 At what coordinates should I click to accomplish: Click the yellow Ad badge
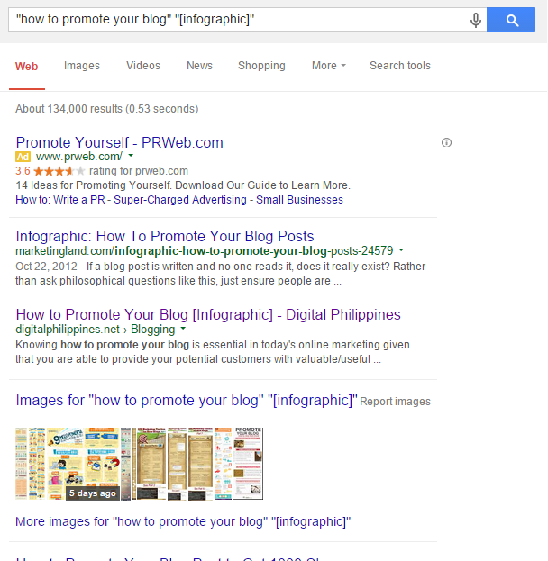click(23, 157)
